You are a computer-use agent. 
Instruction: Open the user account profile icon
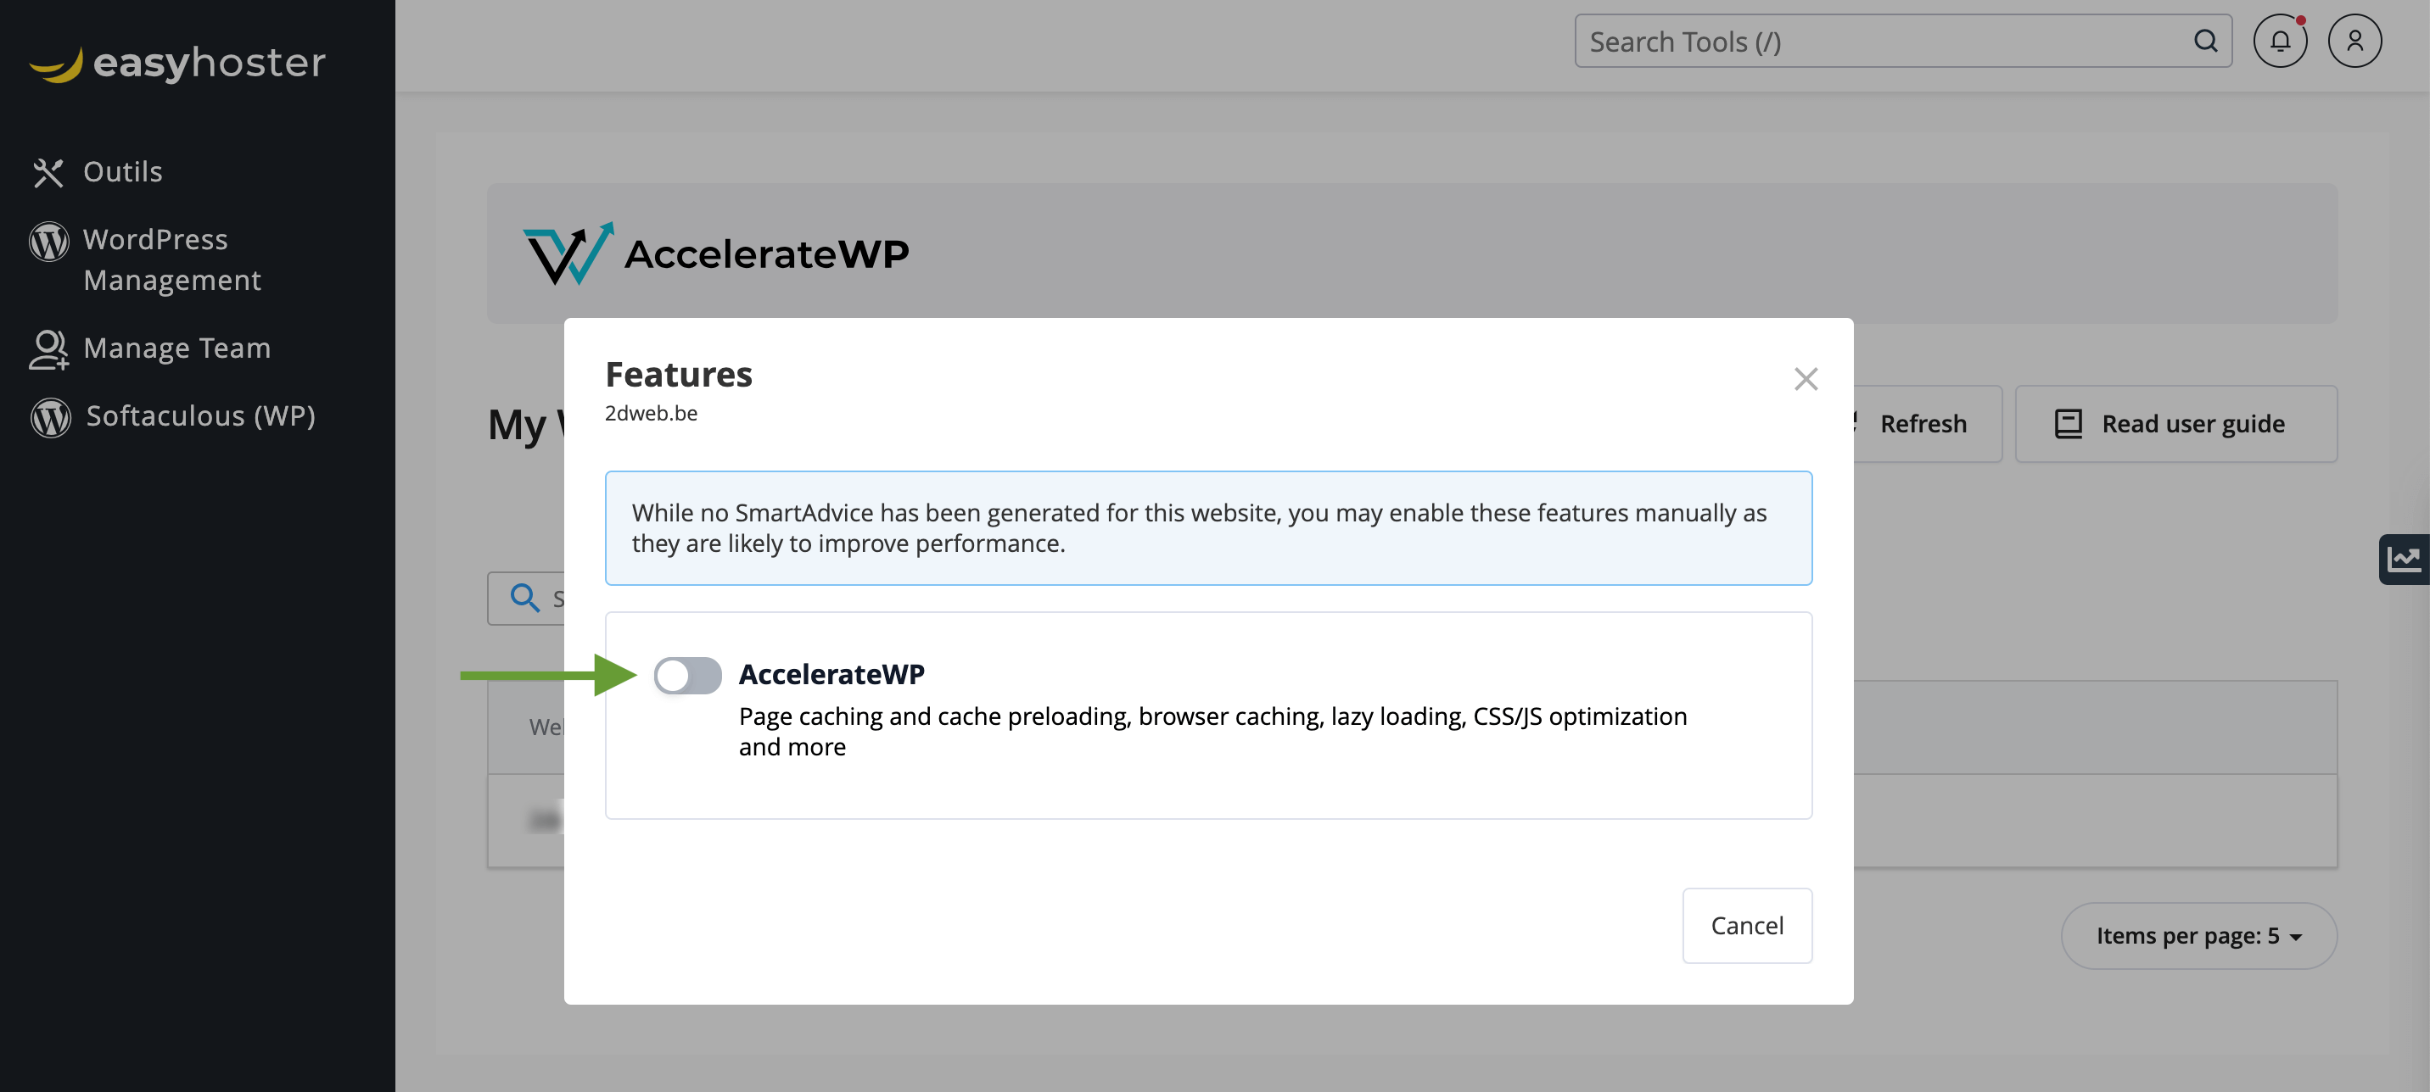point(2354,42)
